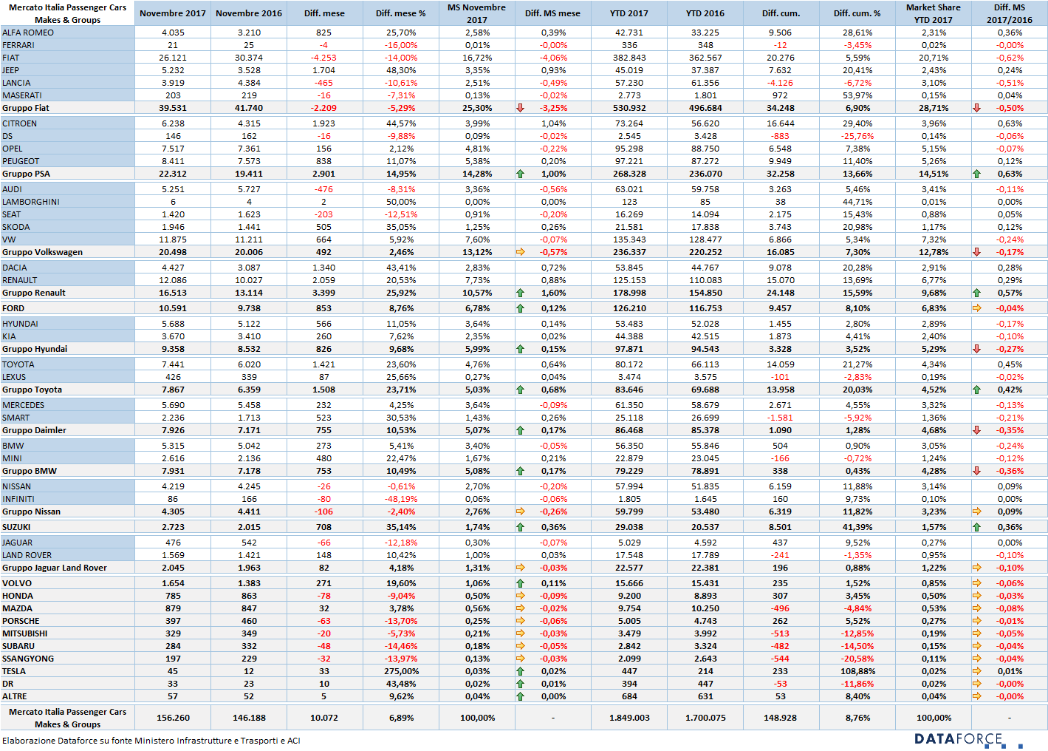
Task: Click FORD orange arrow in Diff. MS 2017/2016
Action: coord(976,308)
